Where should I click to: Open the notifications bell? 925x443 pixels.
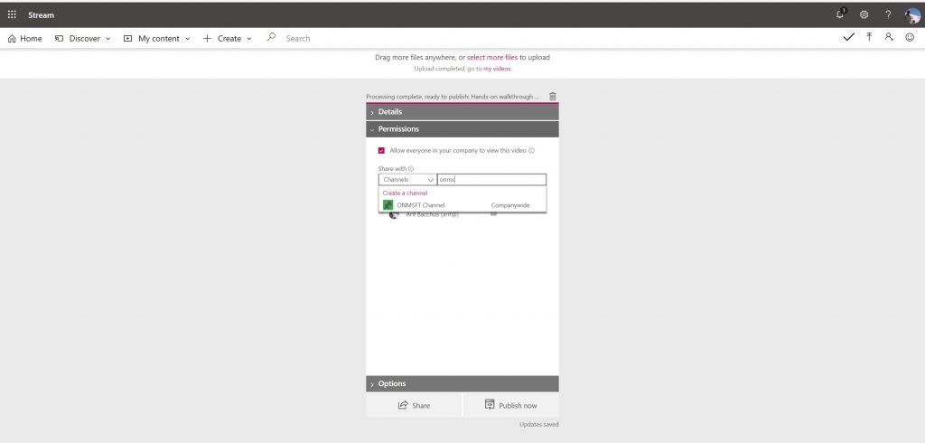pyautogui.click(x=841, y=14)
